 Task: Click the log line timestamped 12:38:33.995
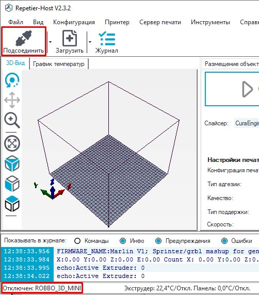(130, 268)
